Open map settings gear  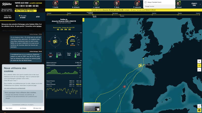[199, 110]
